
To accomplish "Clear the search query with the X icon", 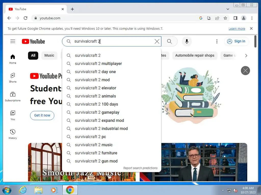I will coord(157,41).
